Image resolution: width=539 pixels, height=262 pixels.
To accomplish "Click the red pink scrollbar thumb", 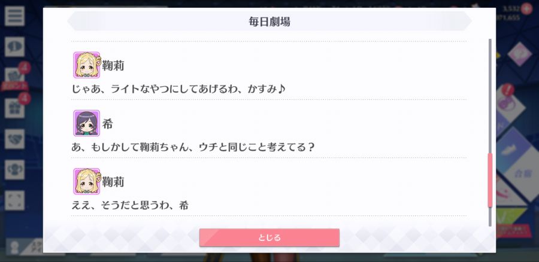I will pos(490,180).
